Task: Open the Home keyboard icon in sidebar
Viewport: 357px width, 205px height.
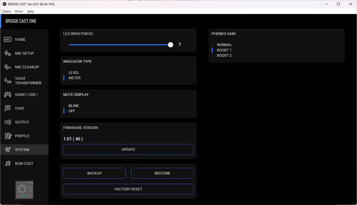Action: 8,40
